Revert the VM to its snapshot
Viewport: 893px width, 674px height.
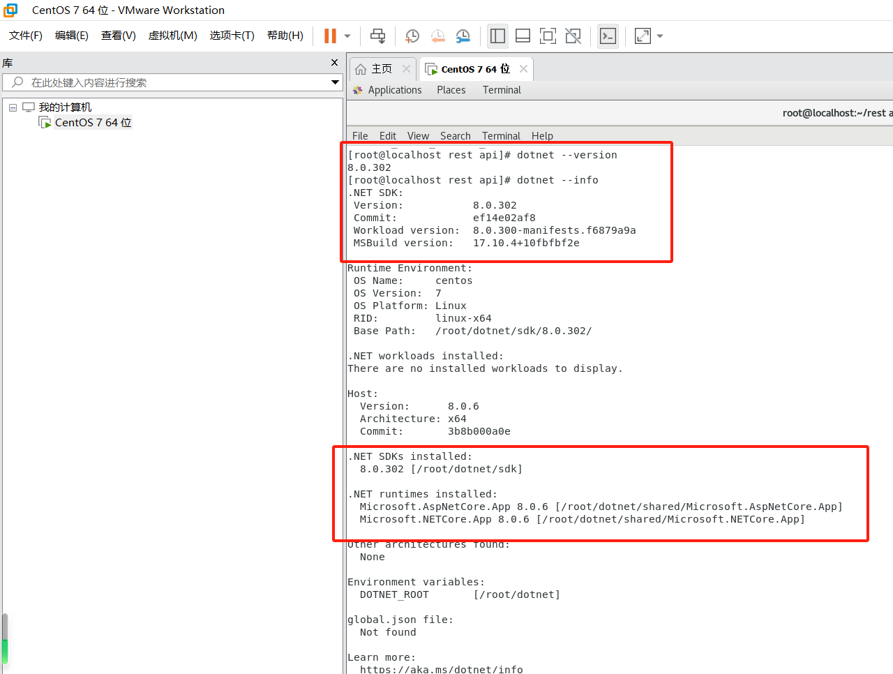437,36
